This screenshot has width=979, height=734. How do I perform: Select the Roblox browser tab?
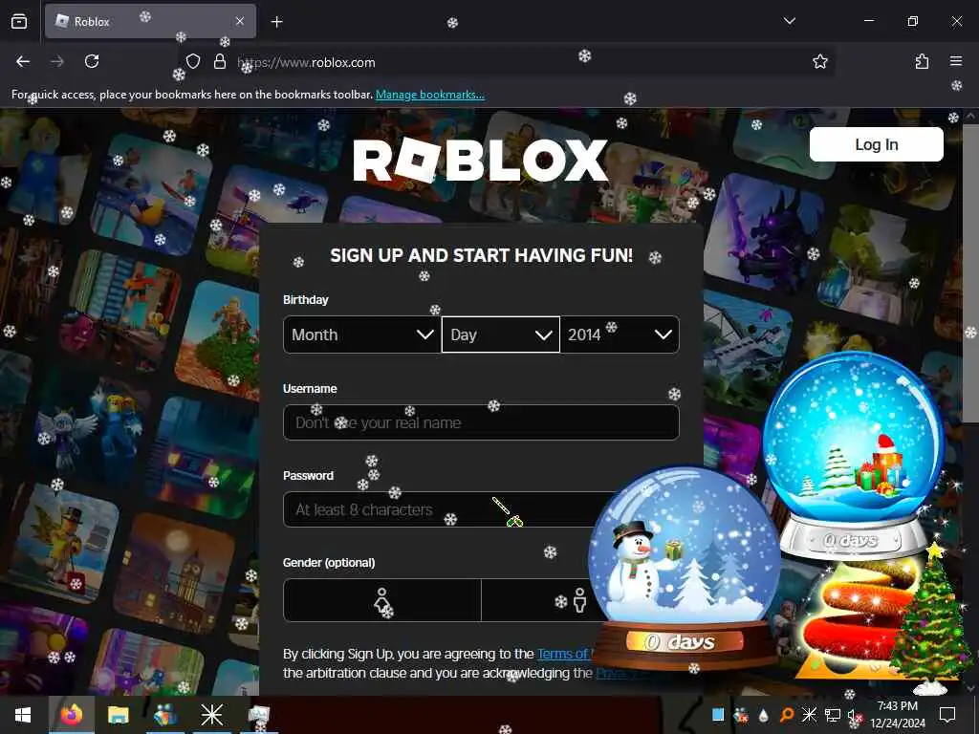150,21
